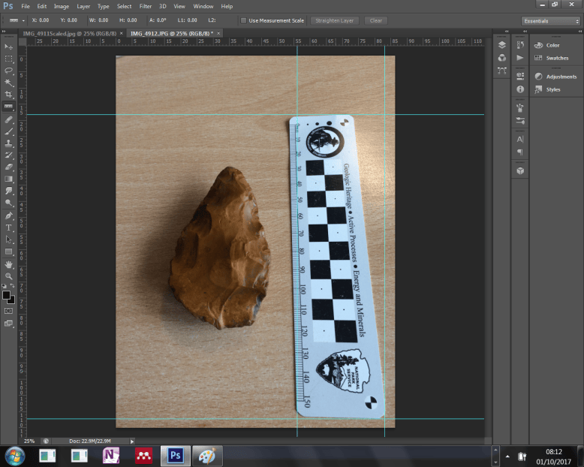Close the IMG_4912.JPG document tab
The image size is (584, 467).
click(218, 34)
